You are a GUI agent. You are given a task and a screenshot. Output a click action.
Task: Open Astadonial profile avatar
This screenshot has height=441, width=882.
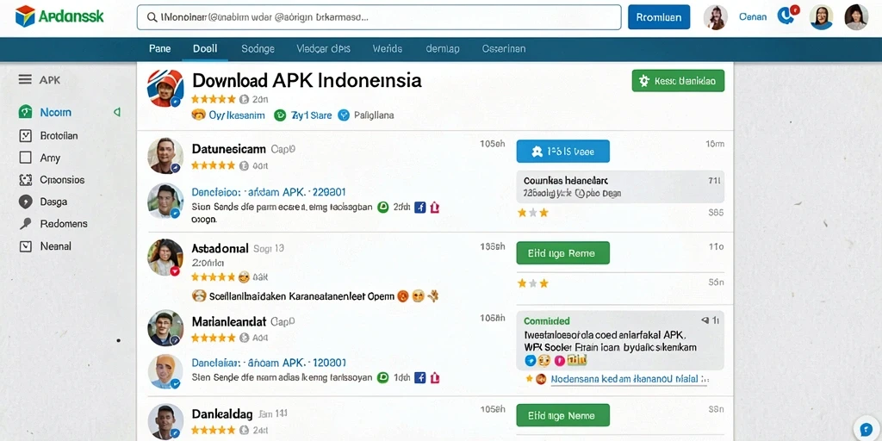[165, 257]
